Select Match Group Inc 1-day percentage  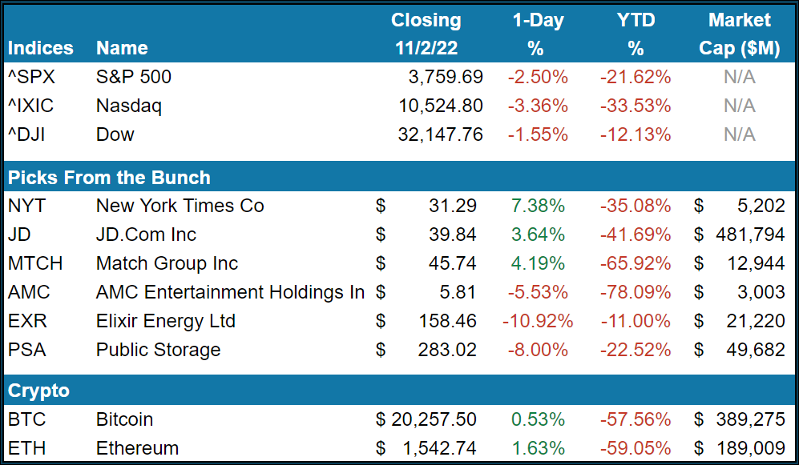(x=536, y=263)
